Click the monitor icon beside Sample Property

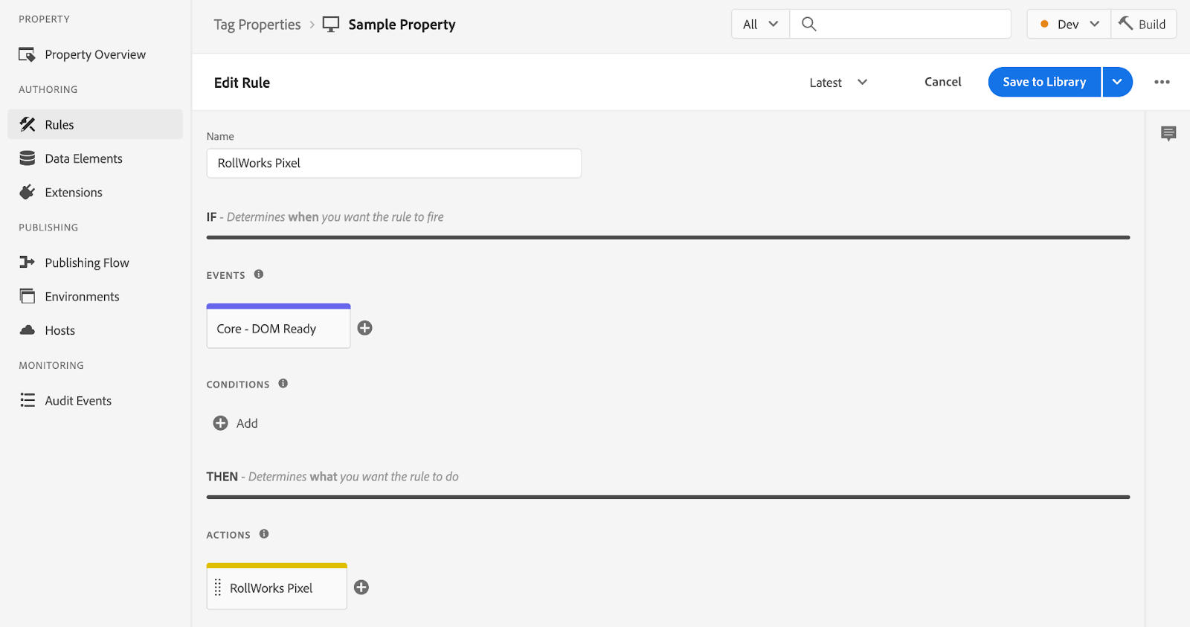pos(331,25)
